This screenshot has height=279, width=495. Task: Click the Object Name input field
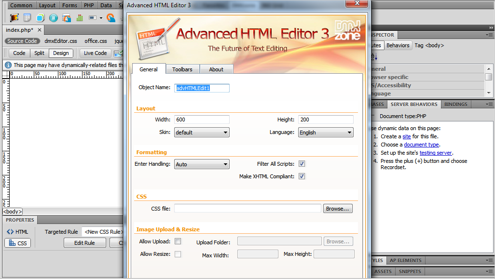point(202,88)
